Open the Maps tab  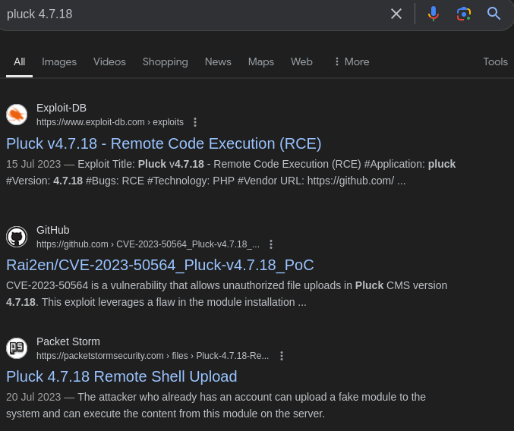pyautogui.click(x=261, y=61)
